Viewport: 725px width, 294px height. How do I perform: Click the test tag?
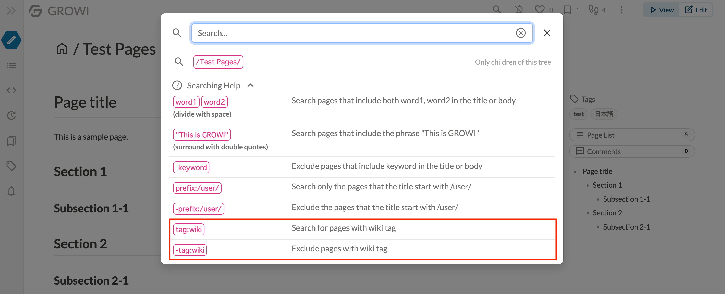578,114
